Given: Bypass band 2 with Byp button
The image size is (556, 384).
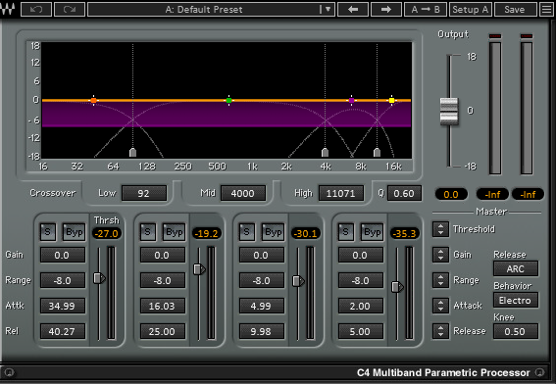Looking at the screenshot, I should (x=175, y=232).
